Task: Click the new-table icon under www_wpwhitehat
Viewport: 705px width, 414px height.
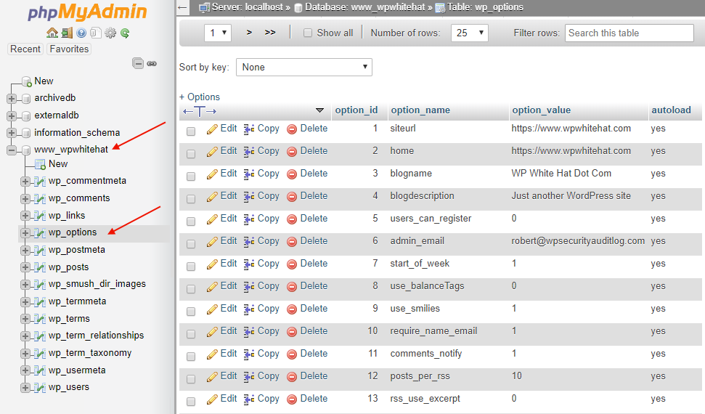Action: (40, 164)
